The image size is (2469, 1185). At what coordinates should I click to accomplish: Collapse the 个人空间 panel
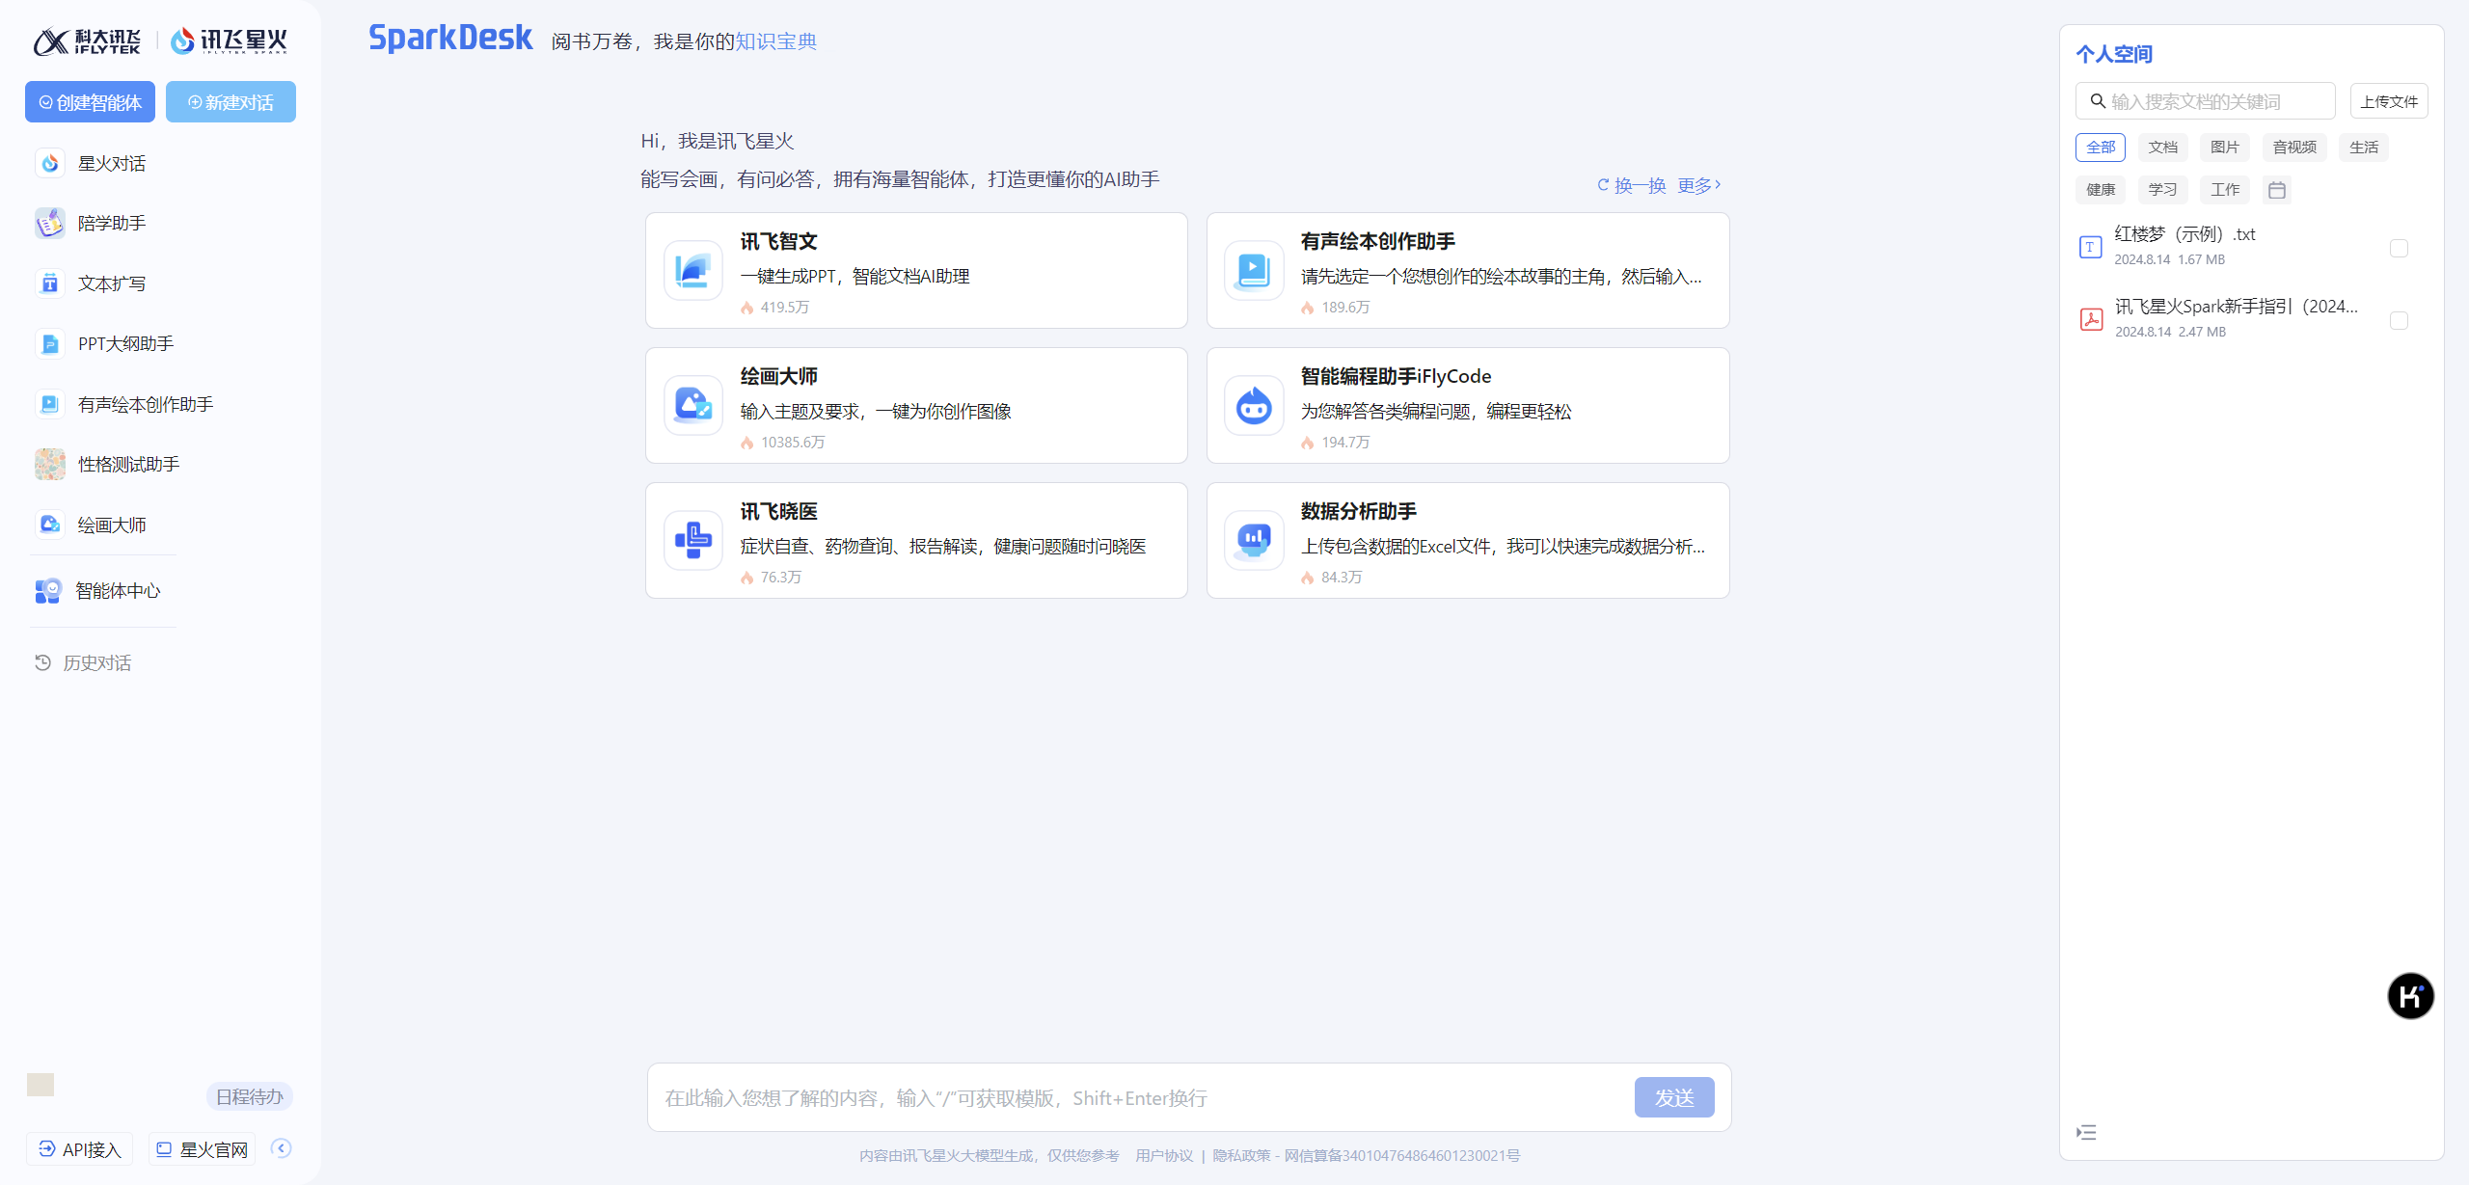[x=2086, y=1132]
